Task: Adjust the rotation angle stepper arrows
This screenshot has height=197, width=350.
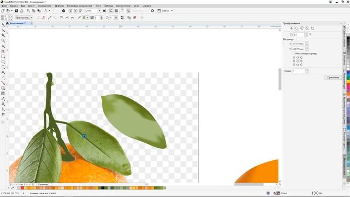Action: [306, 35]
